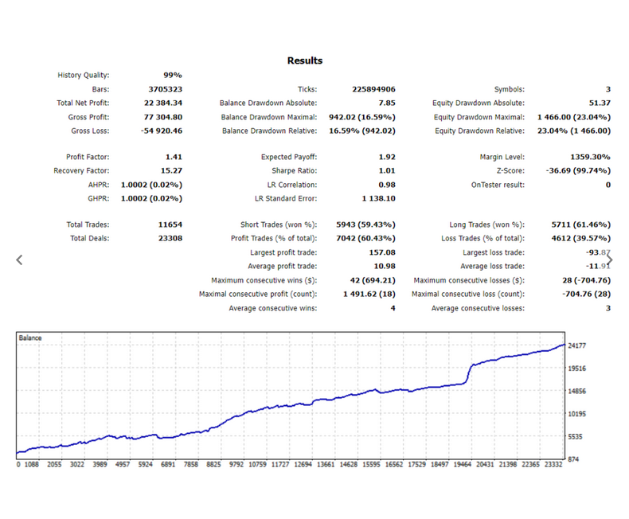Screen dimensions: 629x519
Task: Click the 874 axis label on chart
Action: pos(573,459)
